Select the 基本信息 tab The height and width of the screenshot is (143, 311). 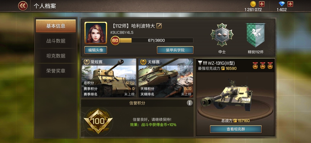pos(56,26)
